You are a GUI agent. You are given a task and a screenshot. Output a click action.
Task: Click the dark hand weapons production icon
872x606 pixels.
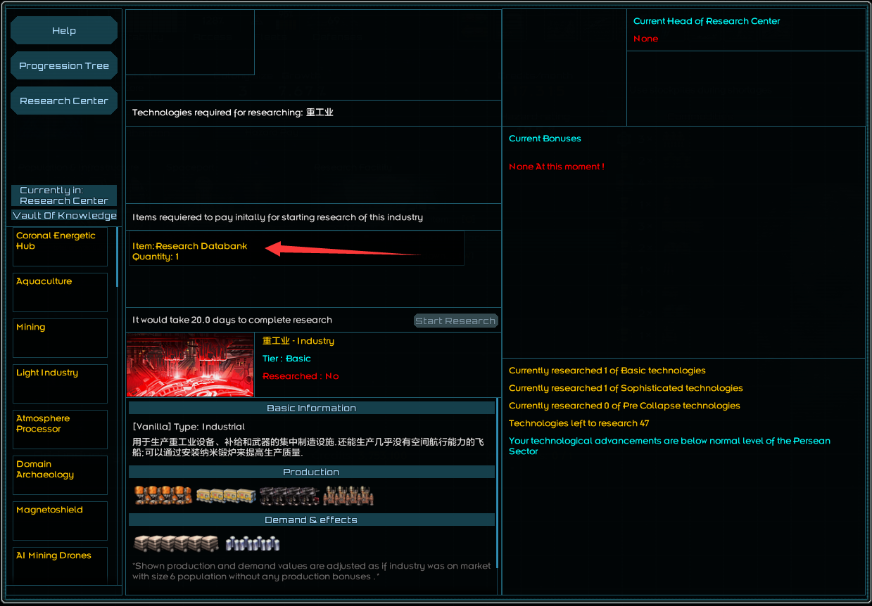coord(289,496)
